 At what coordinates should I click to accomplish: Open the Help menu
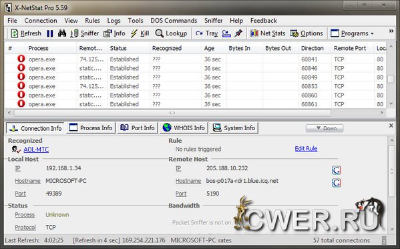click(236, 21)
